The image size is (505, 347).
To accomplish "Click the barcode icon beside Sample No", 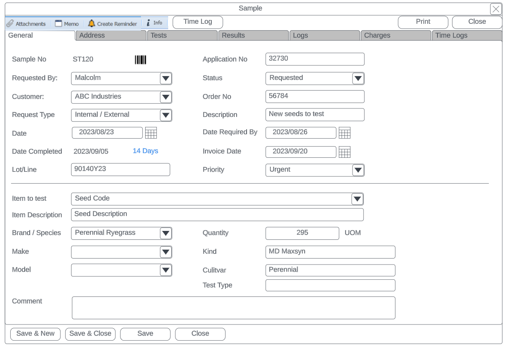I will point(141,60).
